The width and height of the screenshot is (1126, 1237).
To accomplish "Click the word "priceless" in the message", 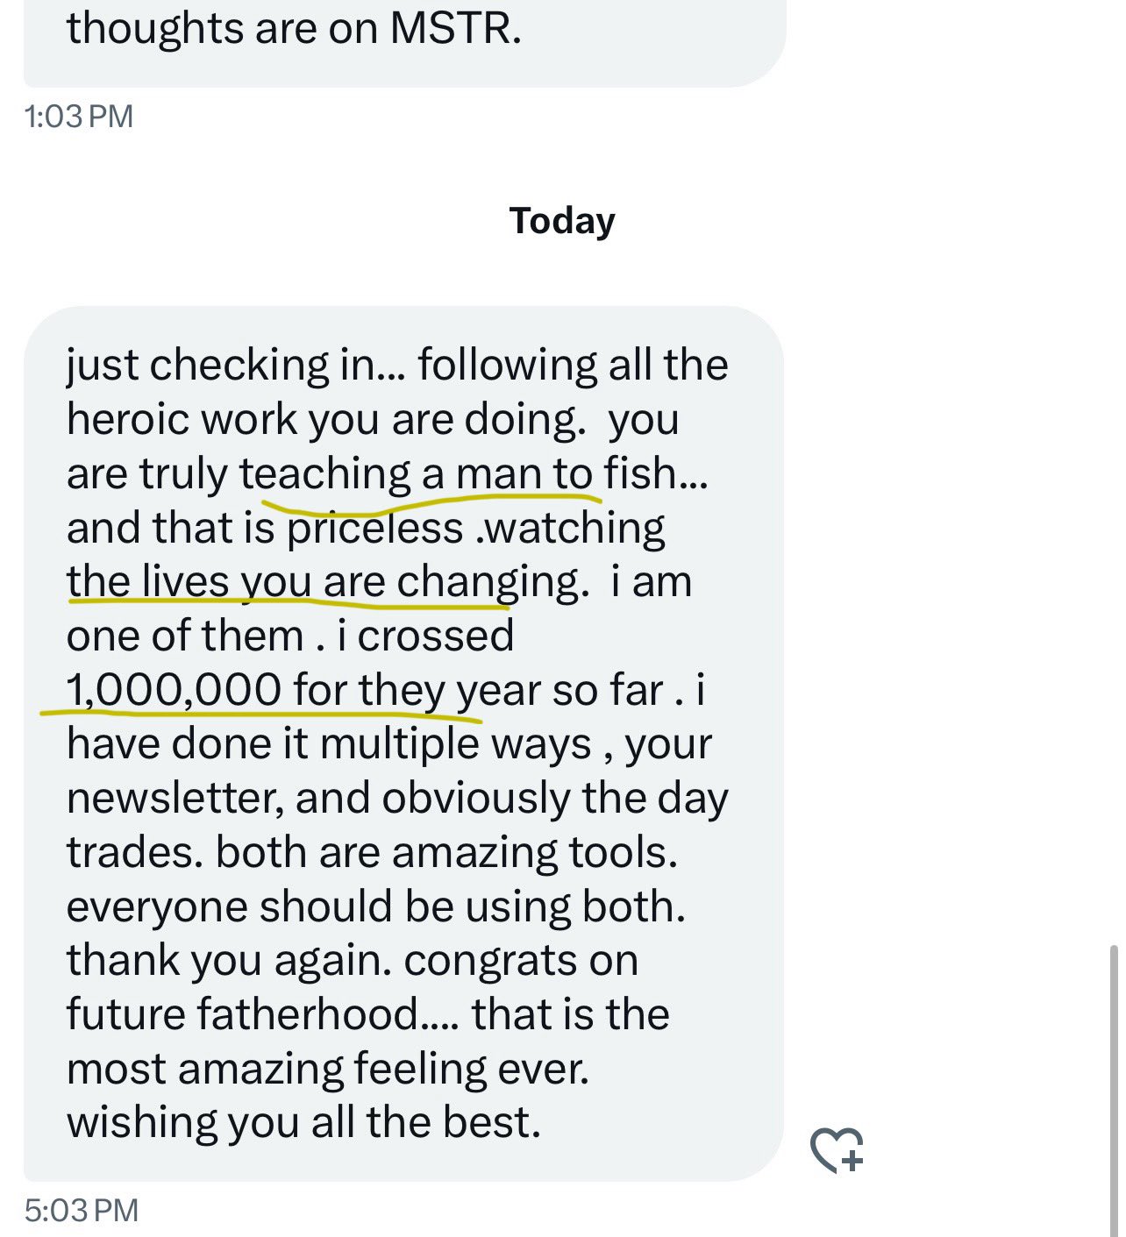I will tap(374, 529).
